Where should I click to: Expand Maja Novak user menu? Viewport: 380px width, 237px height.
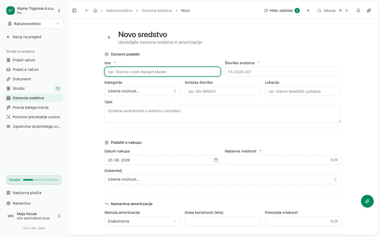[x=34, y=216]
